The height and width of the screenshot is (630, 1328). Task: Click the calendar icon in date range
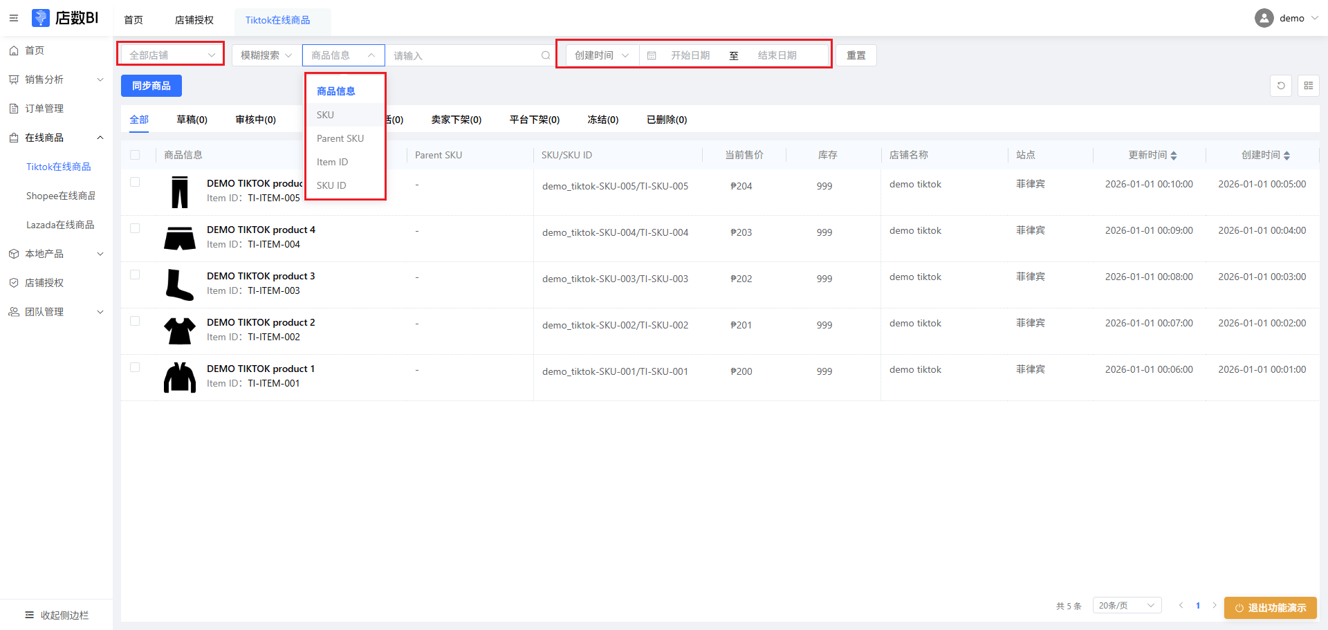click(x=652, y=55)
